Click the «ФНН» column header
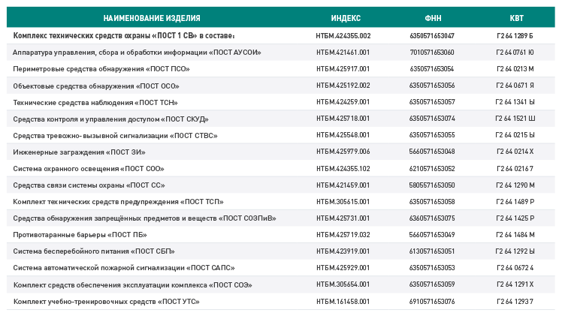The image size is (565, 316). tap(432, 18)
